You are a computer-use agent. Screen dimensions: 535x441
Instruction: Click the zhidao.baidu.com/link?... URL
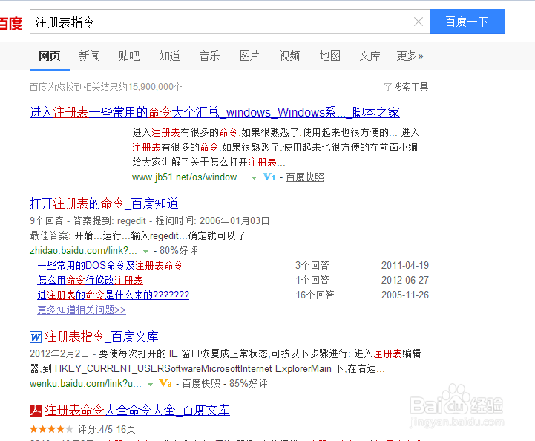pyautogui.click(x=83, y=250)
